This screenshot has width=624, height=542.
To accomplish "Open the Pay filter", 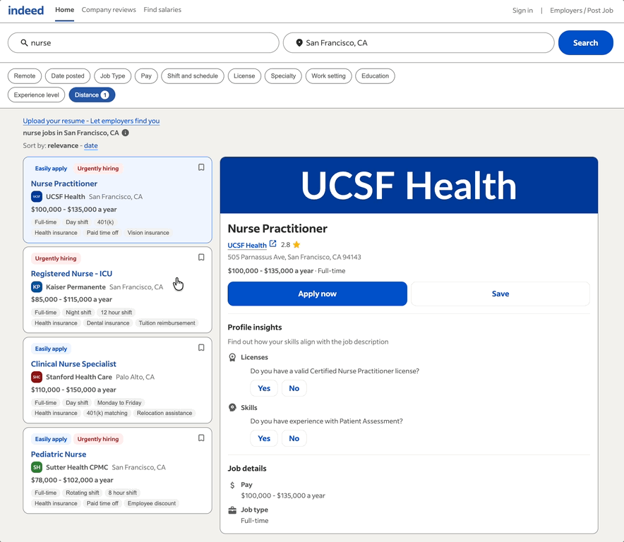I will pyautogui.click(x=146, y=76).
